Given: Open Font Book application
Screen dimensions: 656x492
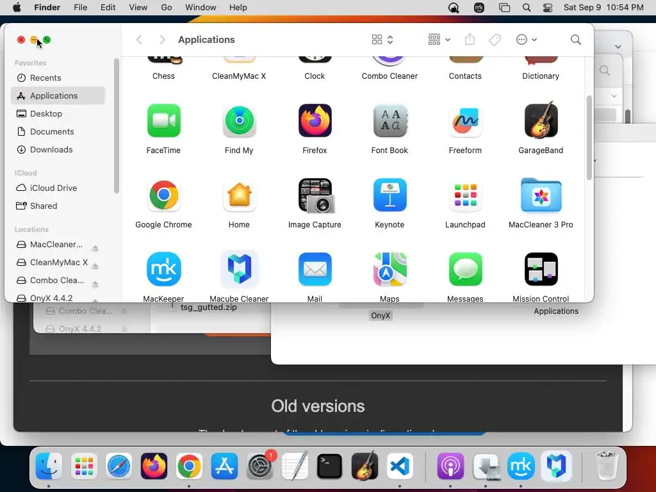Looking at the screenshot, I should pyautogui.click(x=389, y=121).
